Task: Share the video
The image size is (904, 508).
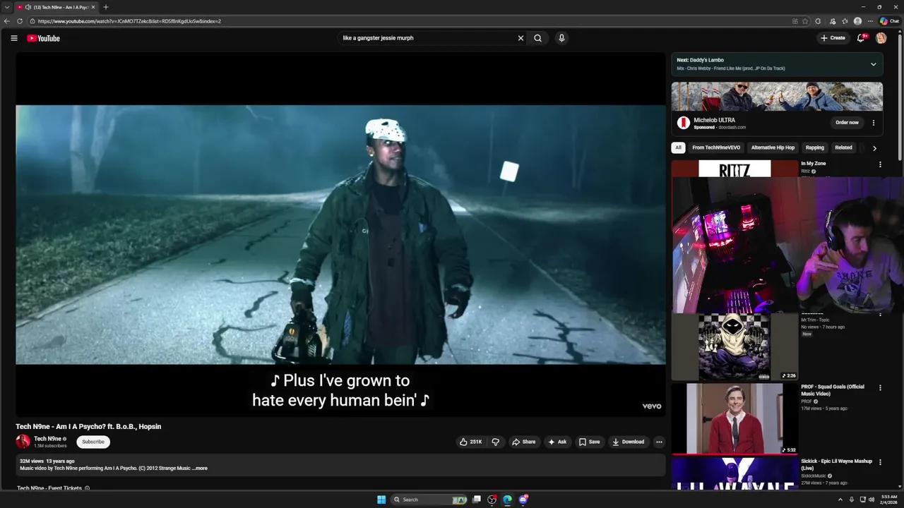Action: point(523,442)
